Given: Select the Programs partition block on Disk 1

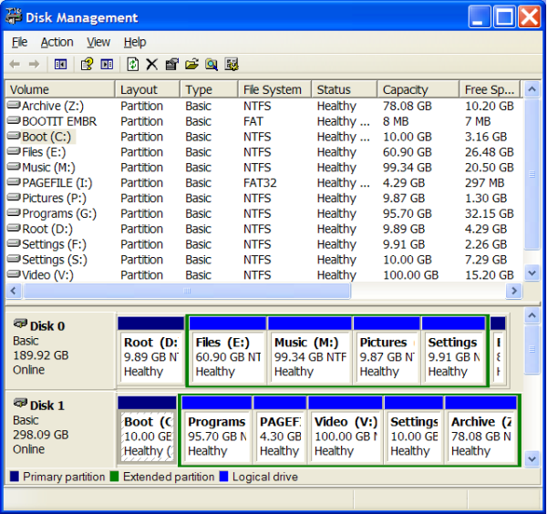Looking at the screenshot, I should tap(217, 430).
